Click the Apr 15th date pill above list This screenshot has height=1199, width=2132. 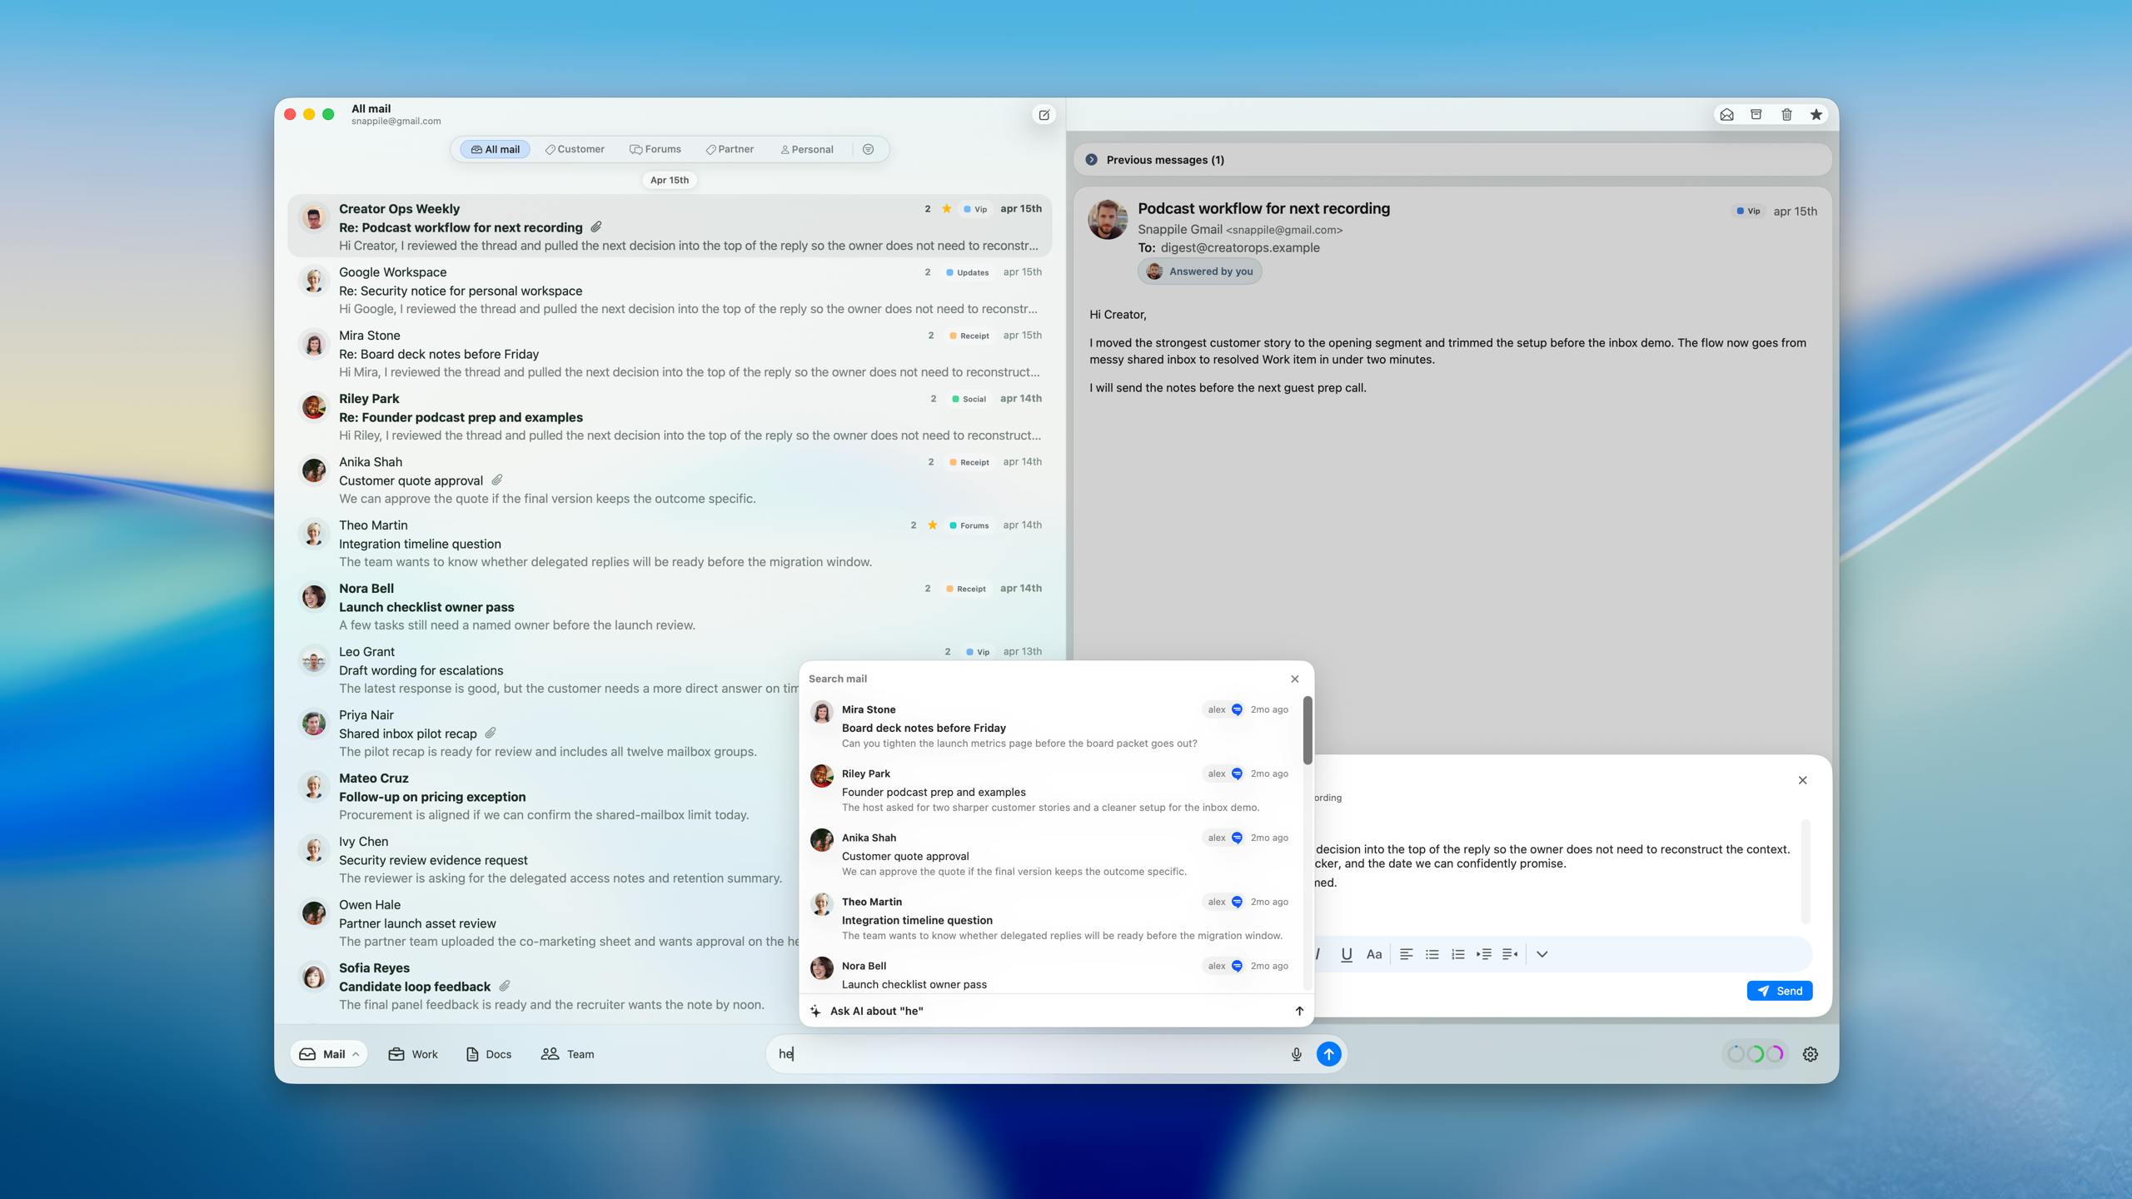tap(670, 180)
